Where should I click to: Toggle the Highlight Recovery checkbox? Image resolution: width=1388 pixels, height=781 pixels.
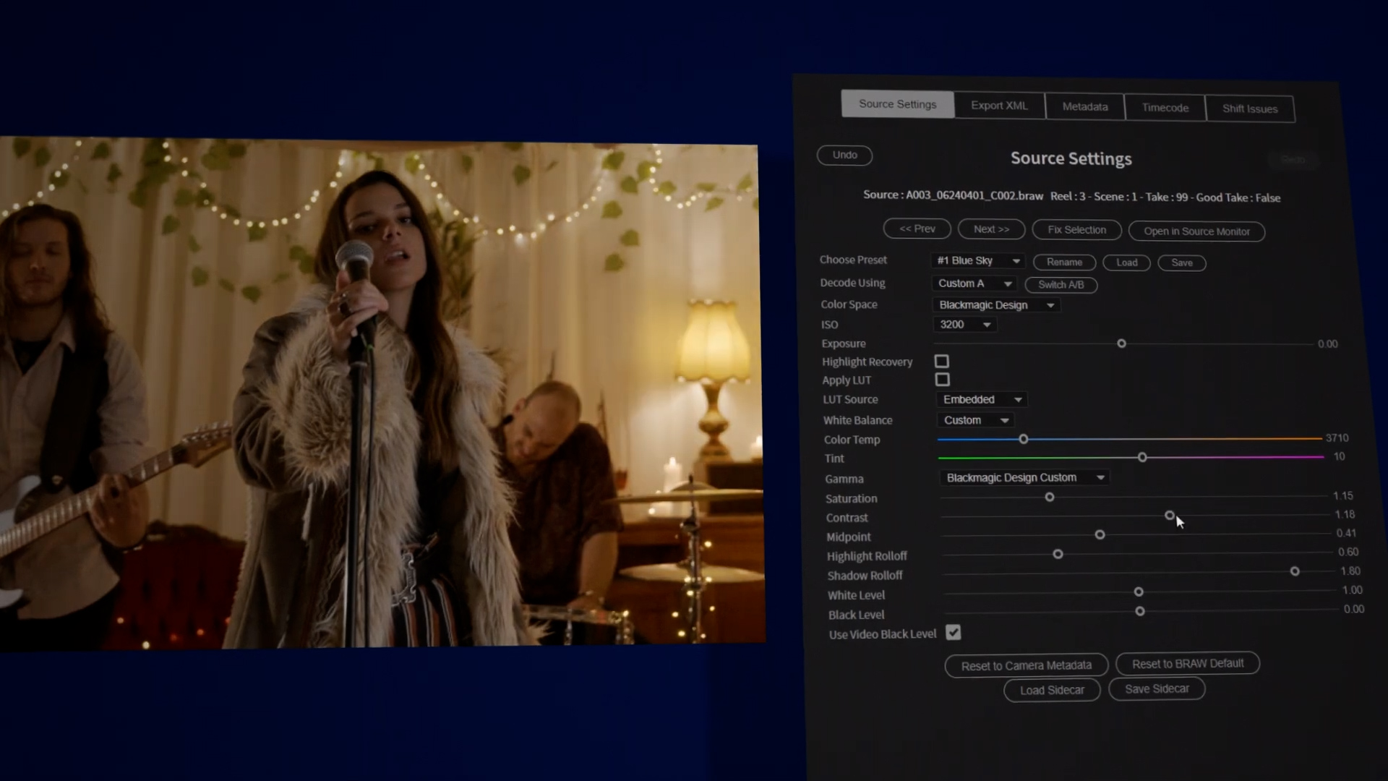942,360
